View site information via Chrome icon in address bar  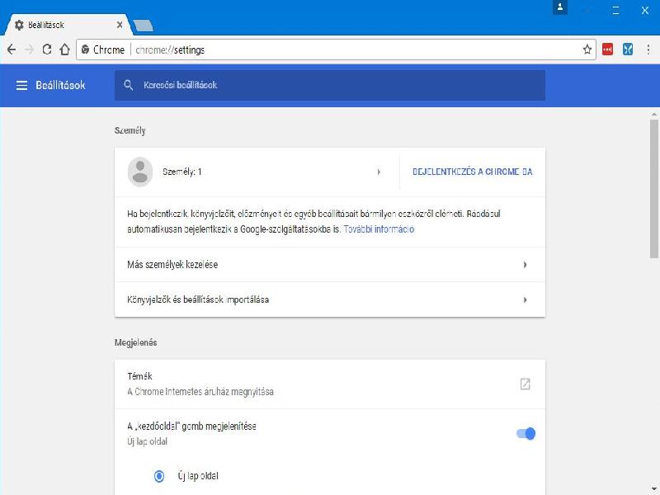(86, 49)
